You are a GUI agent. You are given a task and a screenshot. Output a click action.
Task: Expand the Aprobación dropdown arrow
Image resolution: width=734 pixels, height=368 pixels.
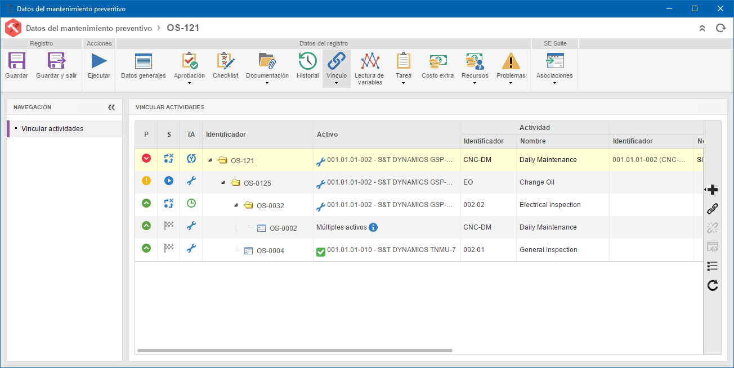click(x=189, y=83)
